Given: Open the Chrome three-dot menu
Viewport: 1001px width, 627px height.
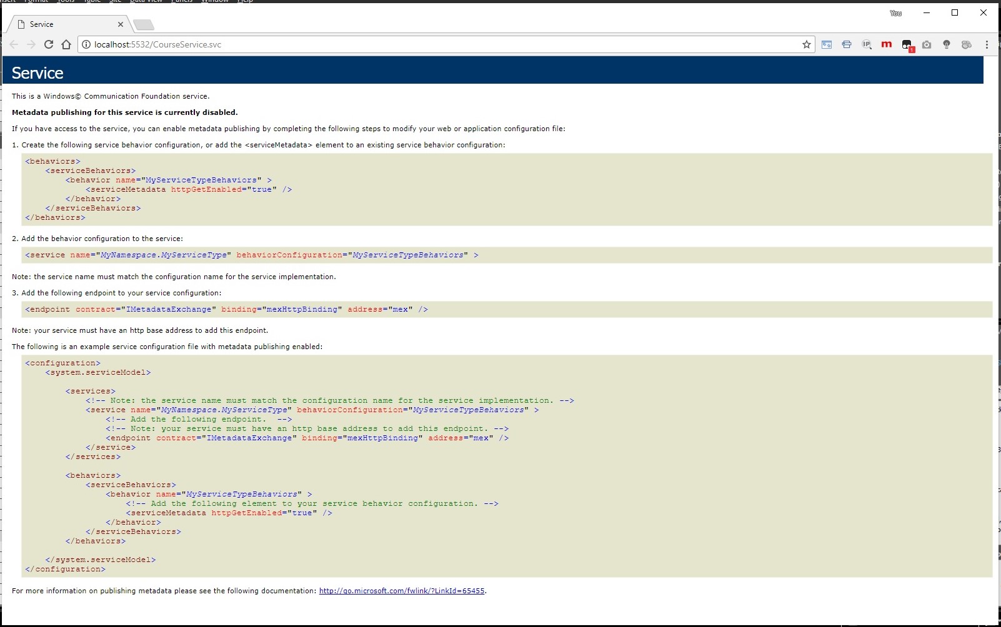Looking at the screenshot, I should [x=987, y=44].
